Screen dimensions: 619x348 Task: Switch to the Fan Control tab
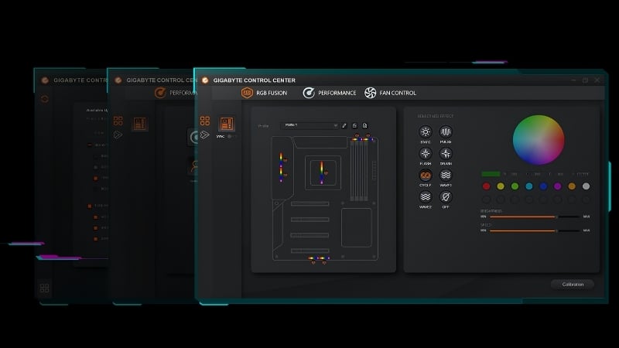(390, 93)
